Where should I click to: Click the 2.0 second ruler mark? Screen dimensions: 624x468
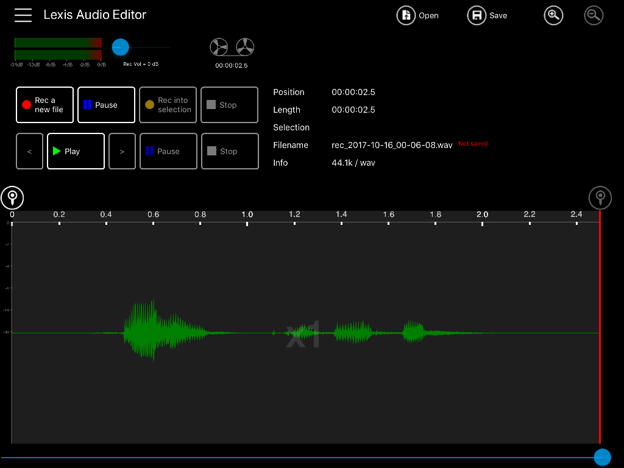click(x=483, y=214)
